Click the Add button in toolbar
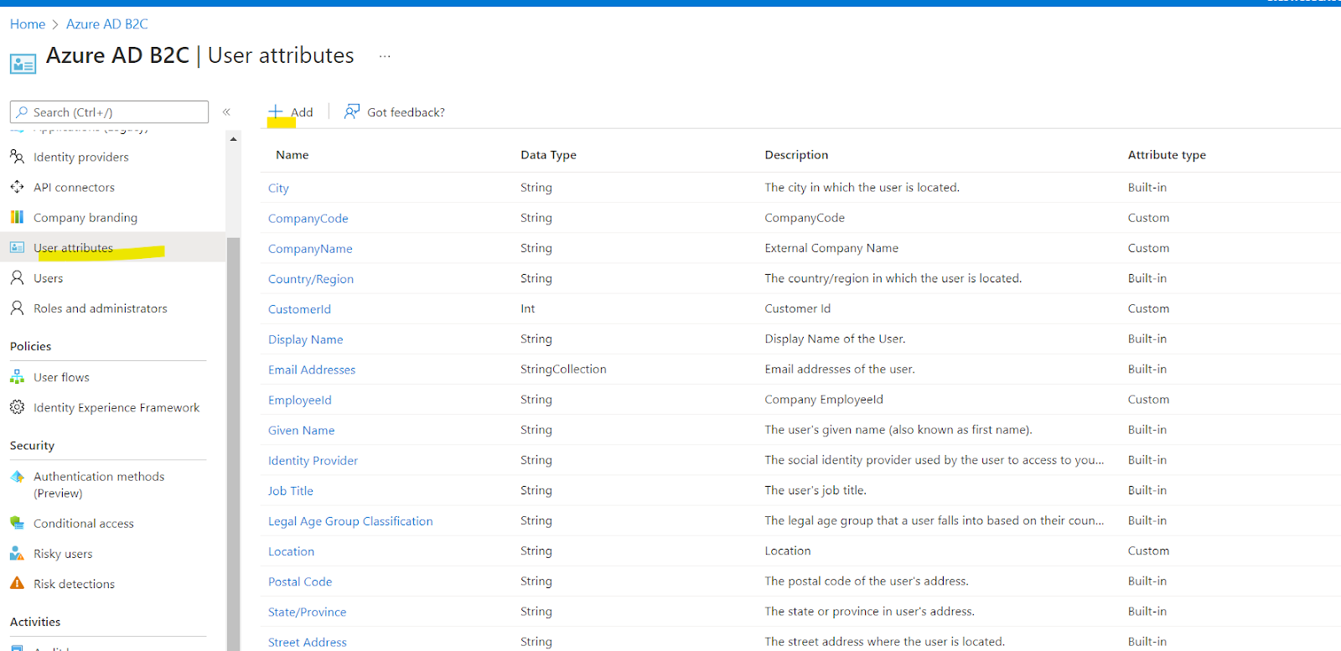Viewport: 1341px width, 651px height. (291, 111)
